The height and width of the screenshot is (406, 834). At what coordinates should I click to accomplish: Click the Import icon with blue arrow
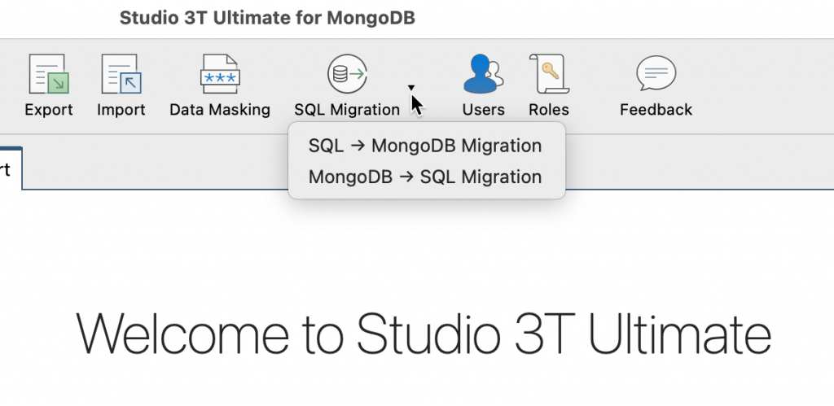(121, 75)
